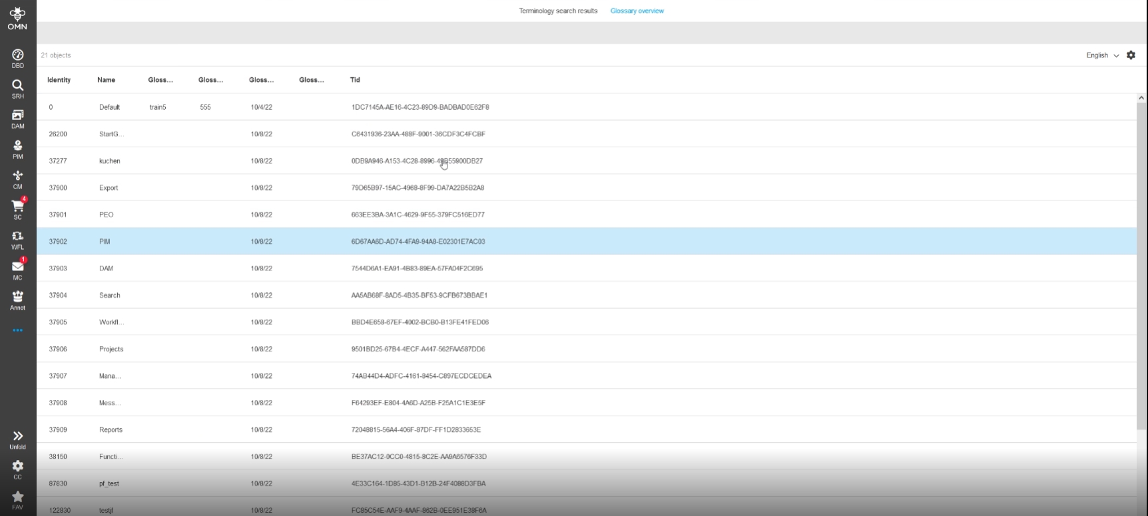The height and width of the screenshot is (516, 1148).
Task: Click identity 37903 cell
Action: pos(58,268)
